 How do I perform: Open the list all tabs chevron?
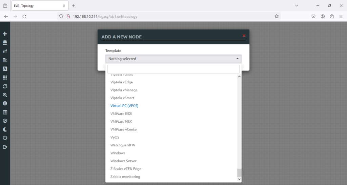(x=297, y=5)
